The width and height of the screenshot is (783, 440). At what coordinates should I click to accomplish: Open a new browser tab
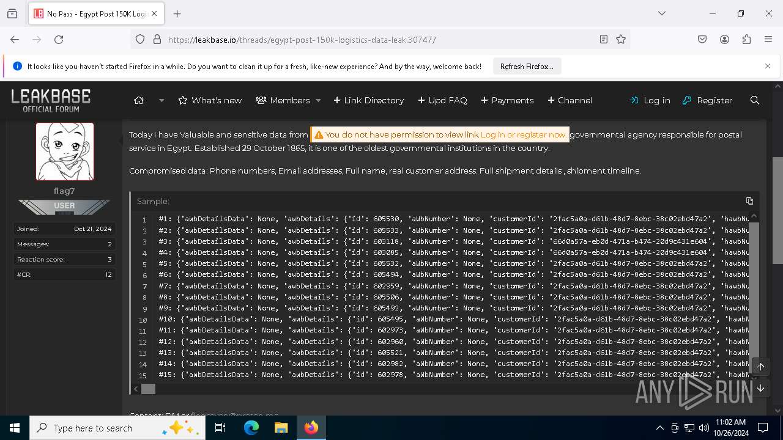(x=177, y=13)
